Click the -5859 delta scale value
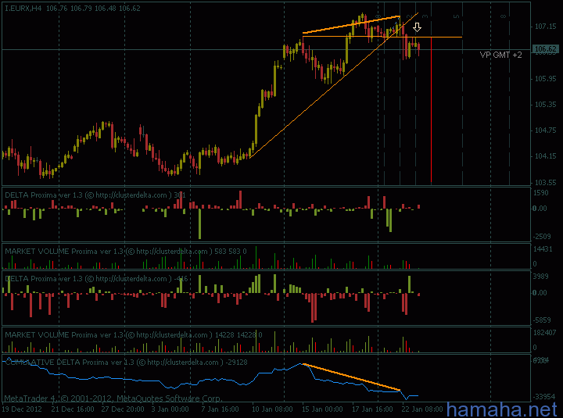The width and height of the screenshot is (563, 418). pos(542,320)
